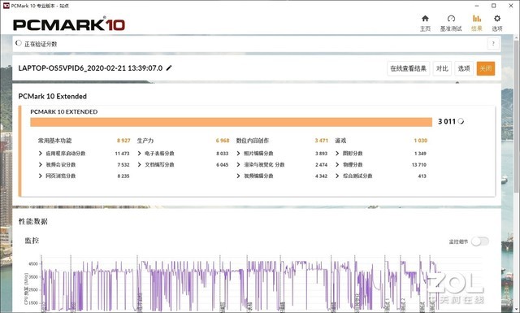Toggle the monitoring details switch
Screen dimensions: 520x313
click(x=480, y=241)
